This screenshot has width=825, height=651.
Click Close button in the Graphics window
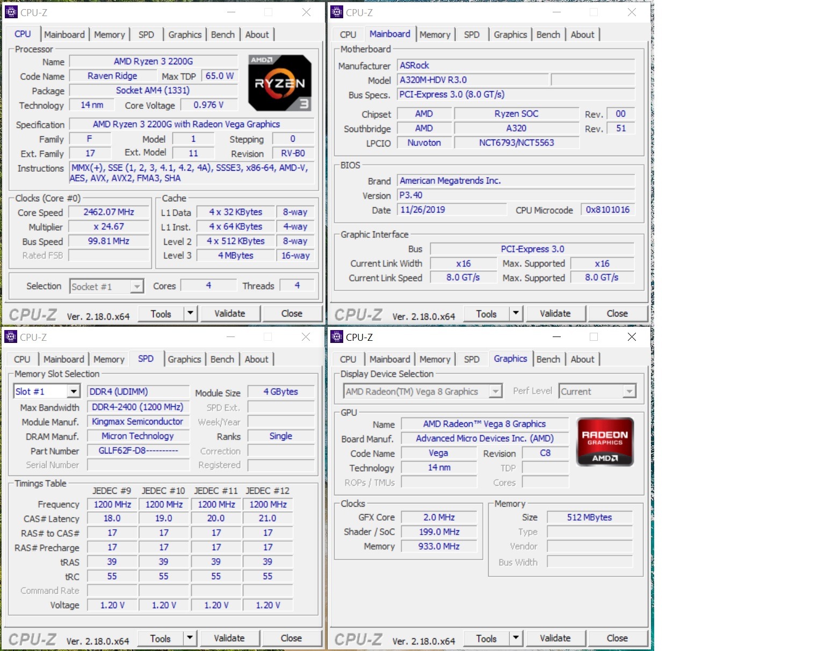(617, 638)
